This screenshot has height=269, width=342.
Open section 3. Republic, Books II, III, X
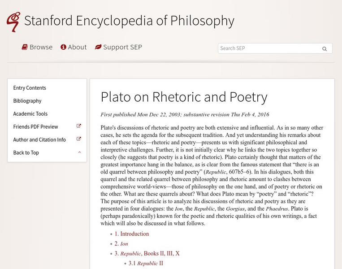tap(147, 254)
